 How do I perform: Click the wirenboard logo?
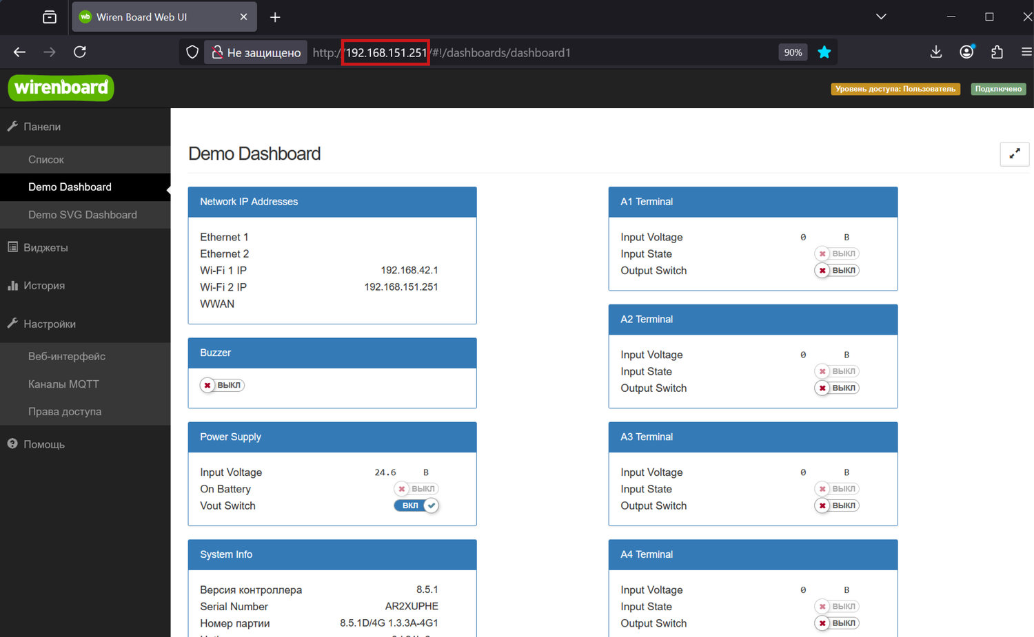pos(61,88)
